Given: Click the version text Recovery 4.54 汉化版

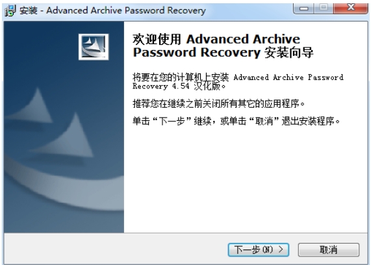Looking at the screenshot, I should (179, 86).
